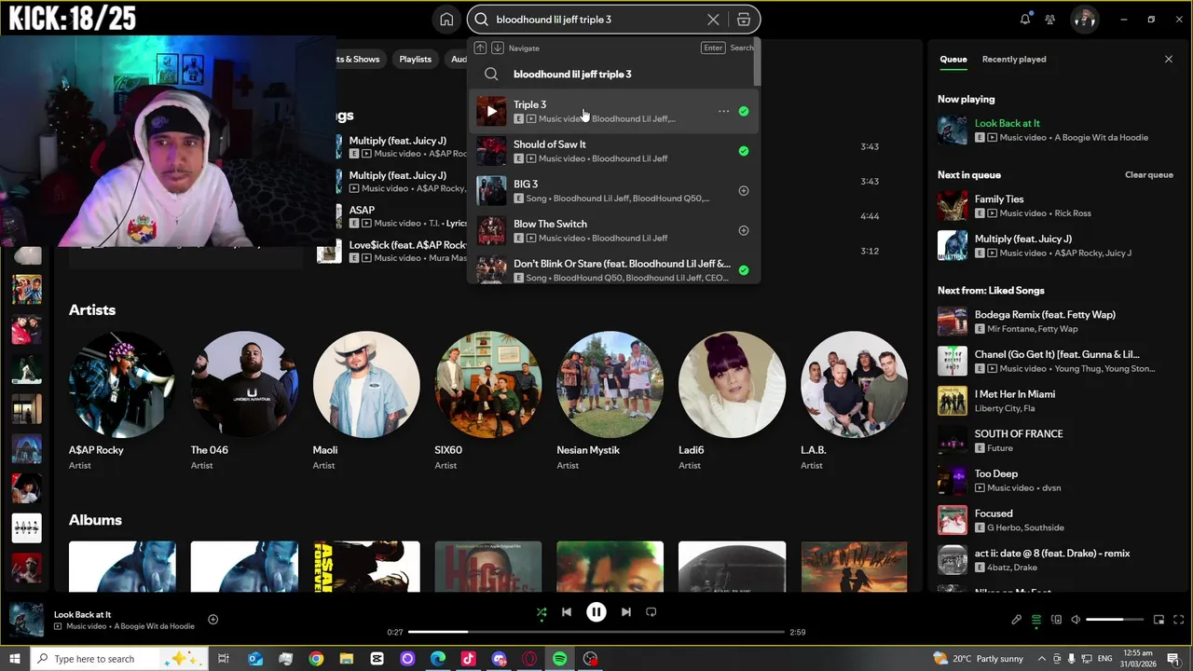Open the user profile avatar menu
Screen dimensions: 1193x671
tap(1084, 20)
